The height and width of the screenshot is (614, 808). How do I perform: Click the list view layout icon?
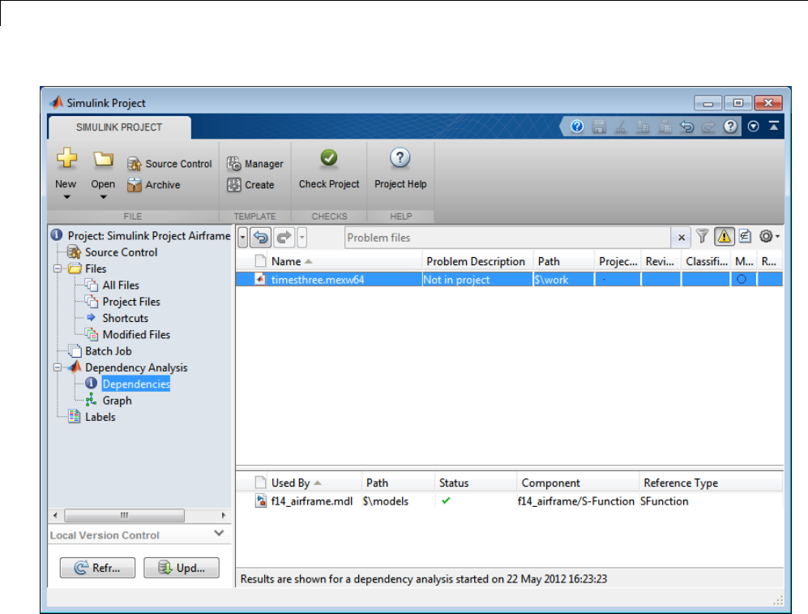click(745, 237)
